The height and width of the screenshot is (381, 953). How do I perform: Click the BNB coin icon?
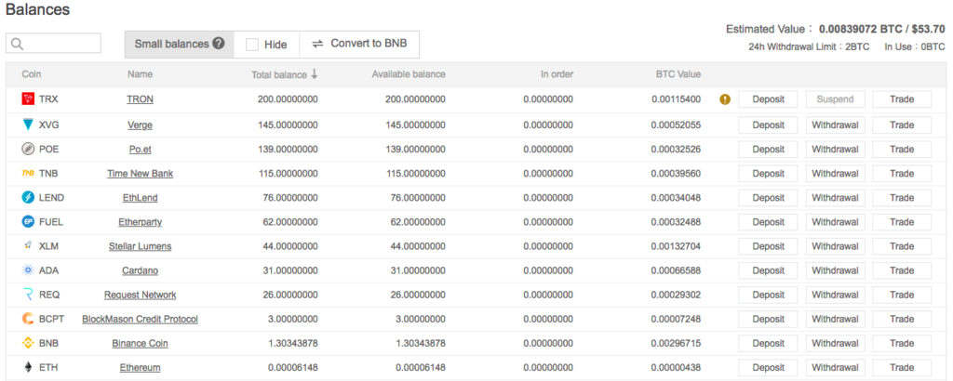pos(28,343)
